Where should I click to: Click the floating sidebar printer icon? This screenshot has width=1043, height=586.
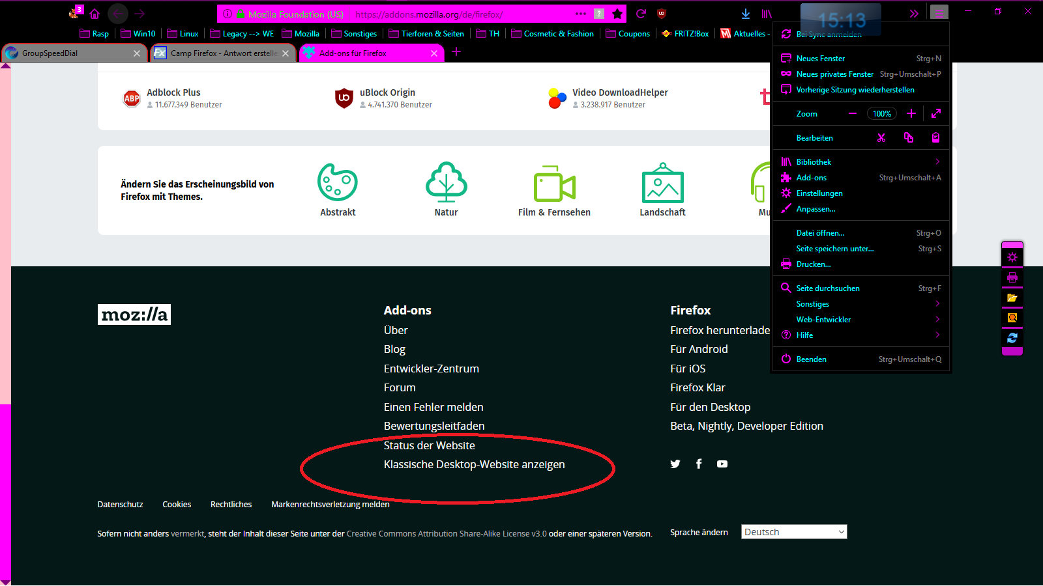[1012, 277]
